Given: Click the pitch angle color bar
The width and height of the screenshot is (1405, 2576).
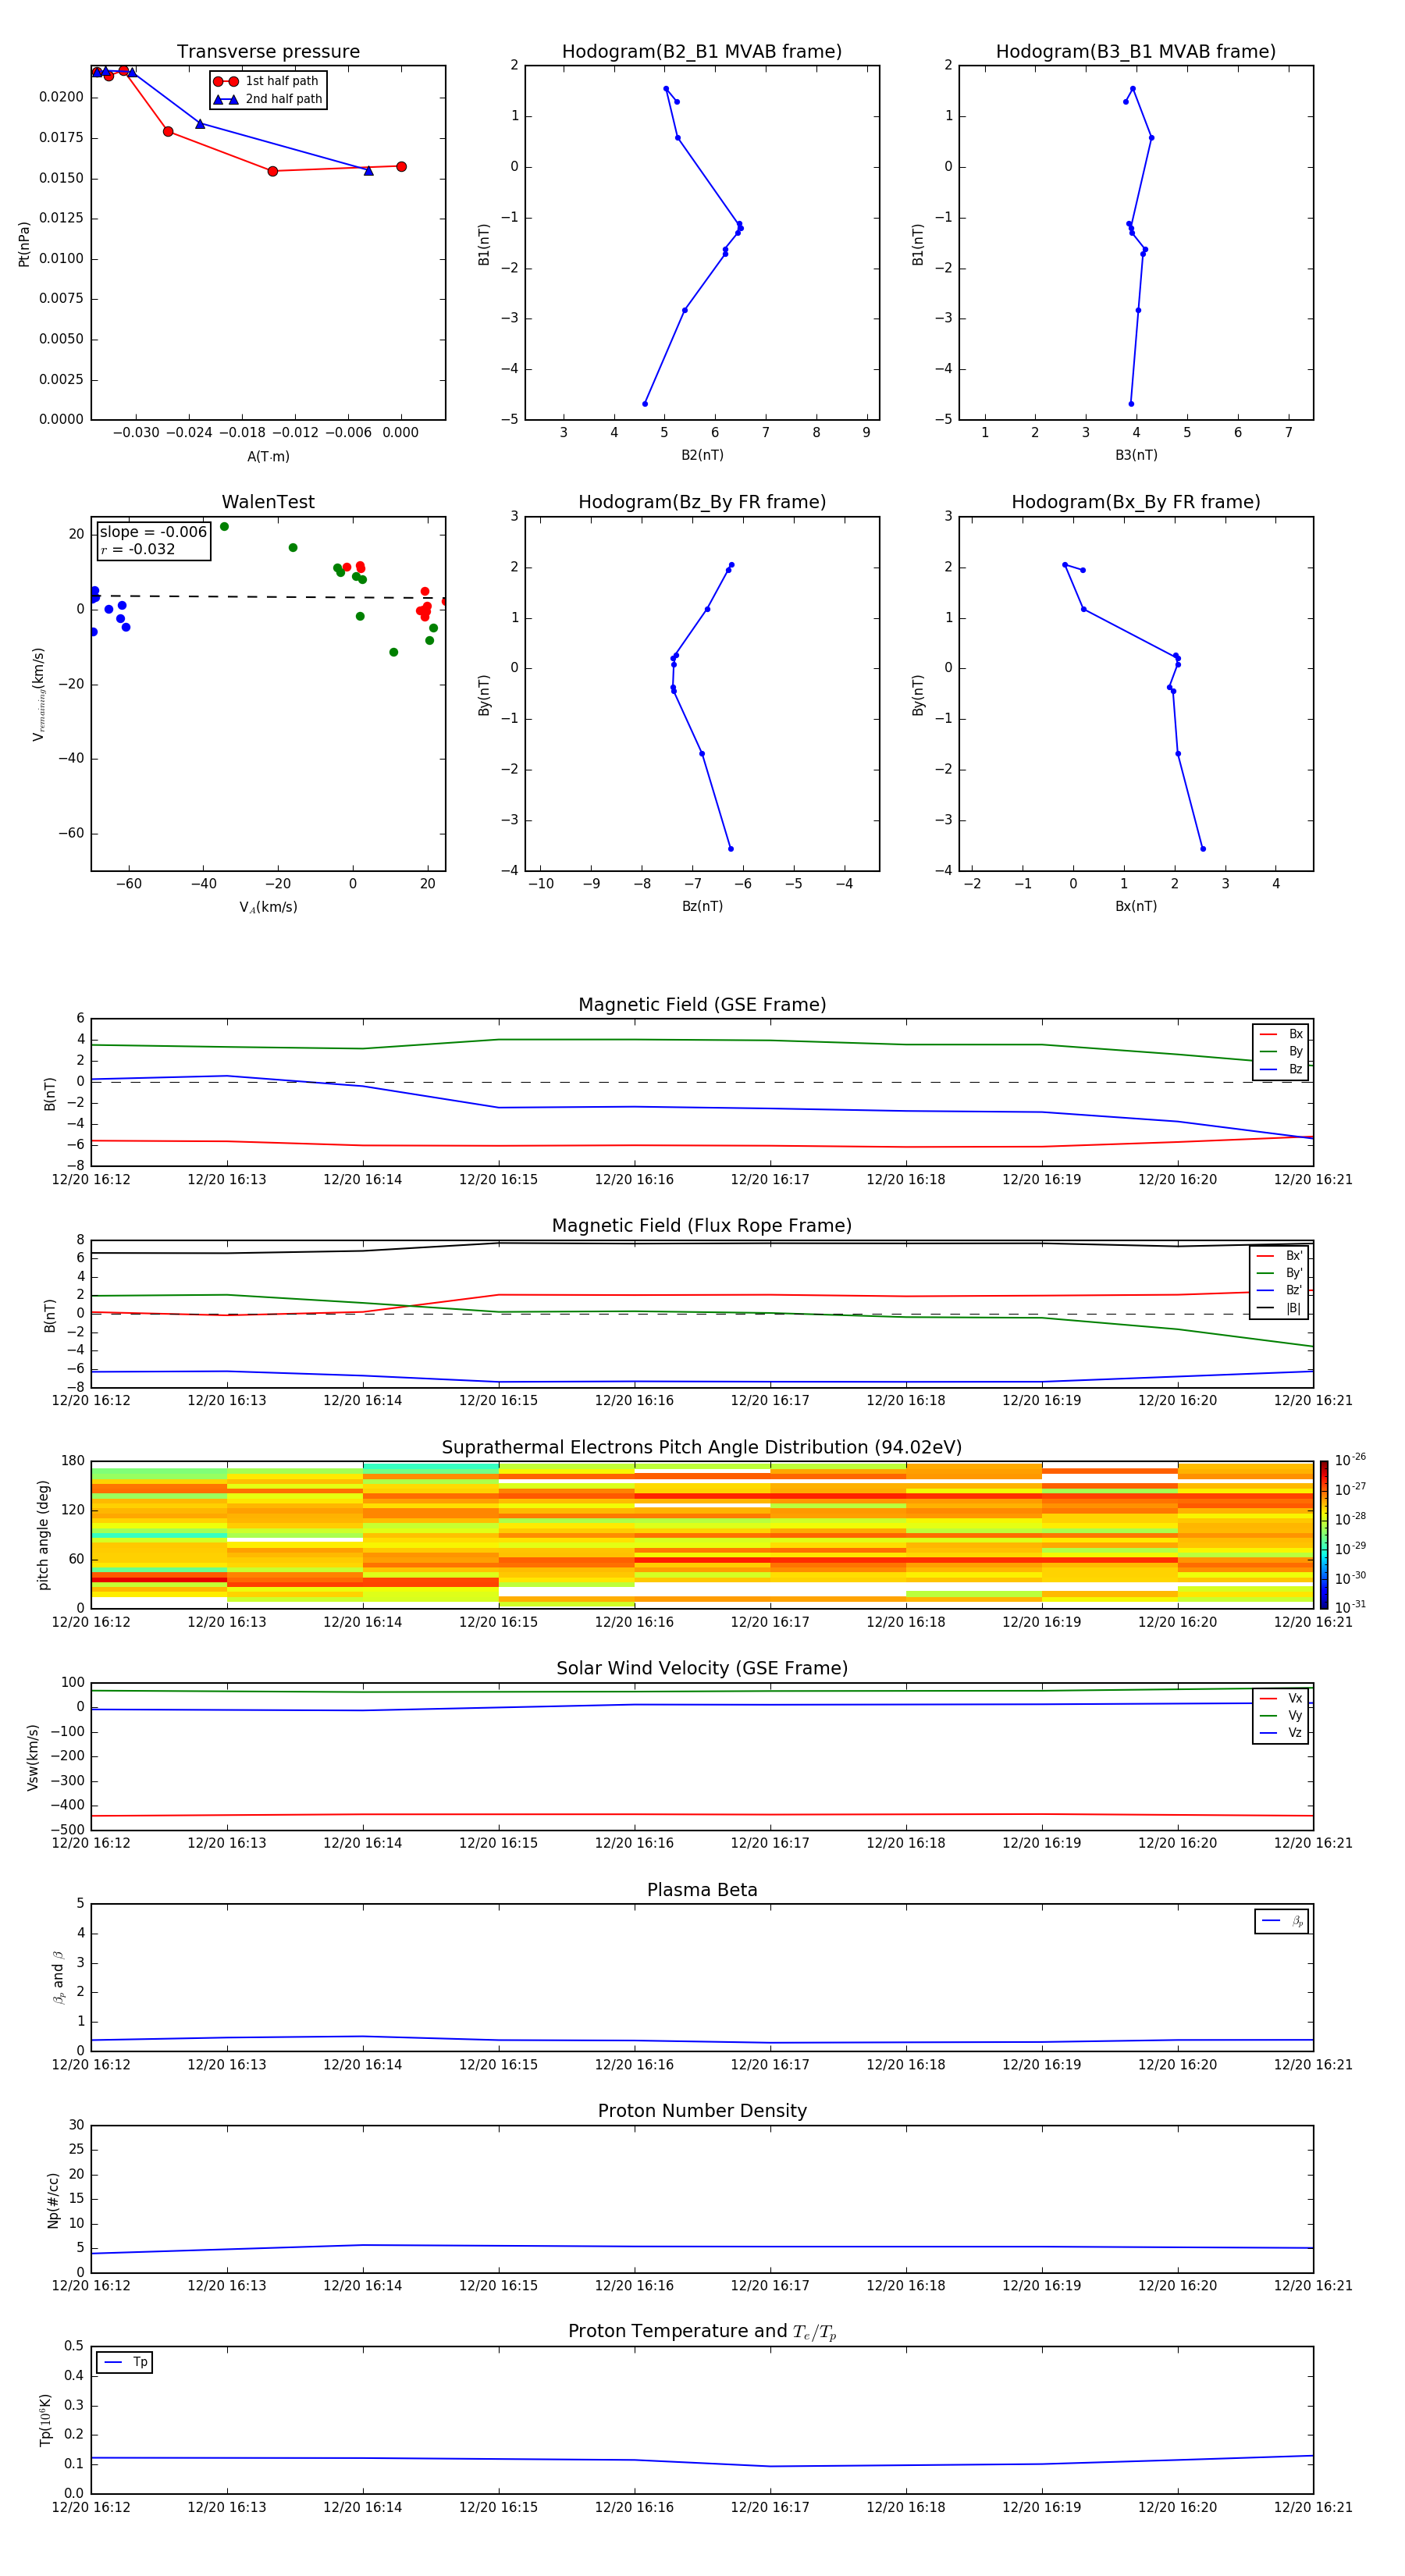Looking at the screenshot, I should tap(1324, 1535).
